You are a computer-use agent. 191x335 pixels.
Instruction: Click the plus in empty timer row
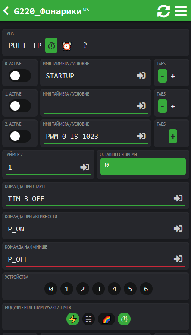[x=173, y=106]
